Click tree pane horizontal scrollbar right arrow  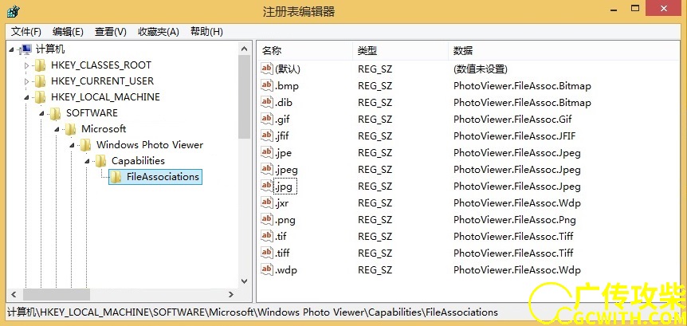(232, 294)
